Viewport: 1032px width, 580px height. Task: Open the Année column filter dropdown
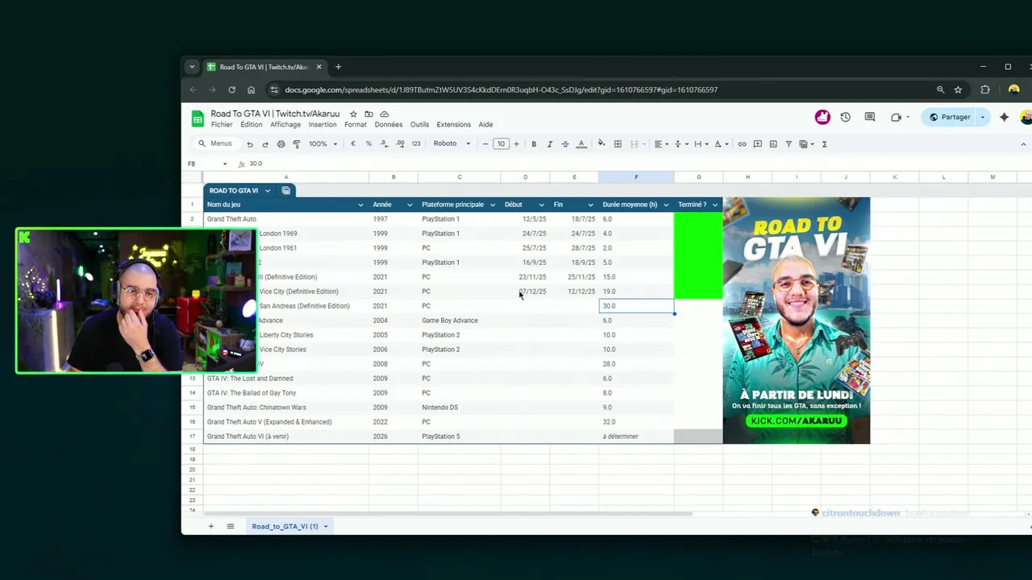[x=410, y=205]
